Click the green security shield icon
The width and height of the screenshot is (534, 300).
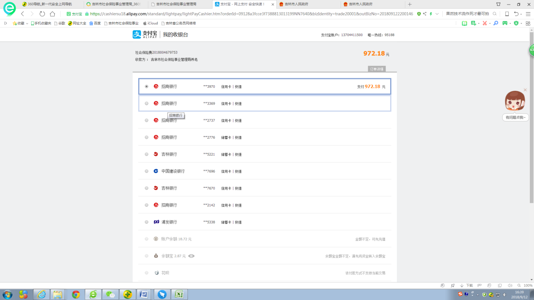pyautogui.click(x=419, y=14)
